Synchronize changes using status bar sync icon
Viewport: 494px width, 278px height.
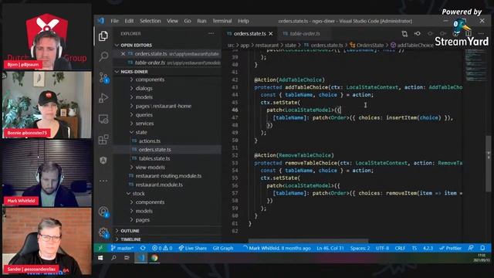tap(143, 248)
